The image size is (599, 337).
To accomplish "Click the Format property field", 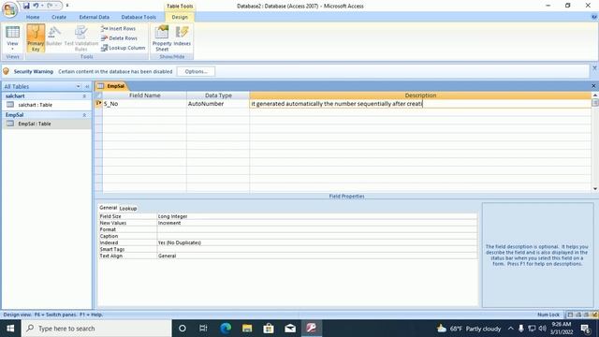I will click(x=317, y=229).
